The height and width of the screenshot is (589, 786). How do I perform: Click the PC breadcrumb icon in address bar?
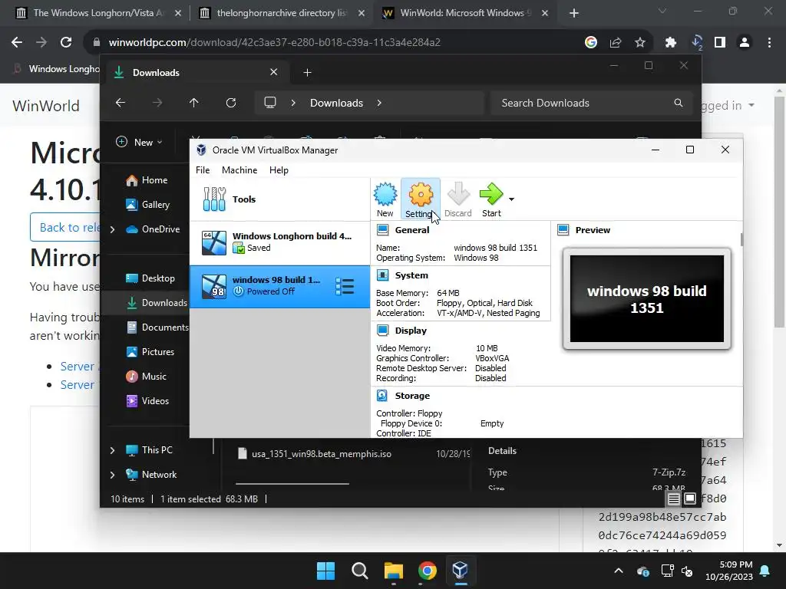(x=270, y=103)
